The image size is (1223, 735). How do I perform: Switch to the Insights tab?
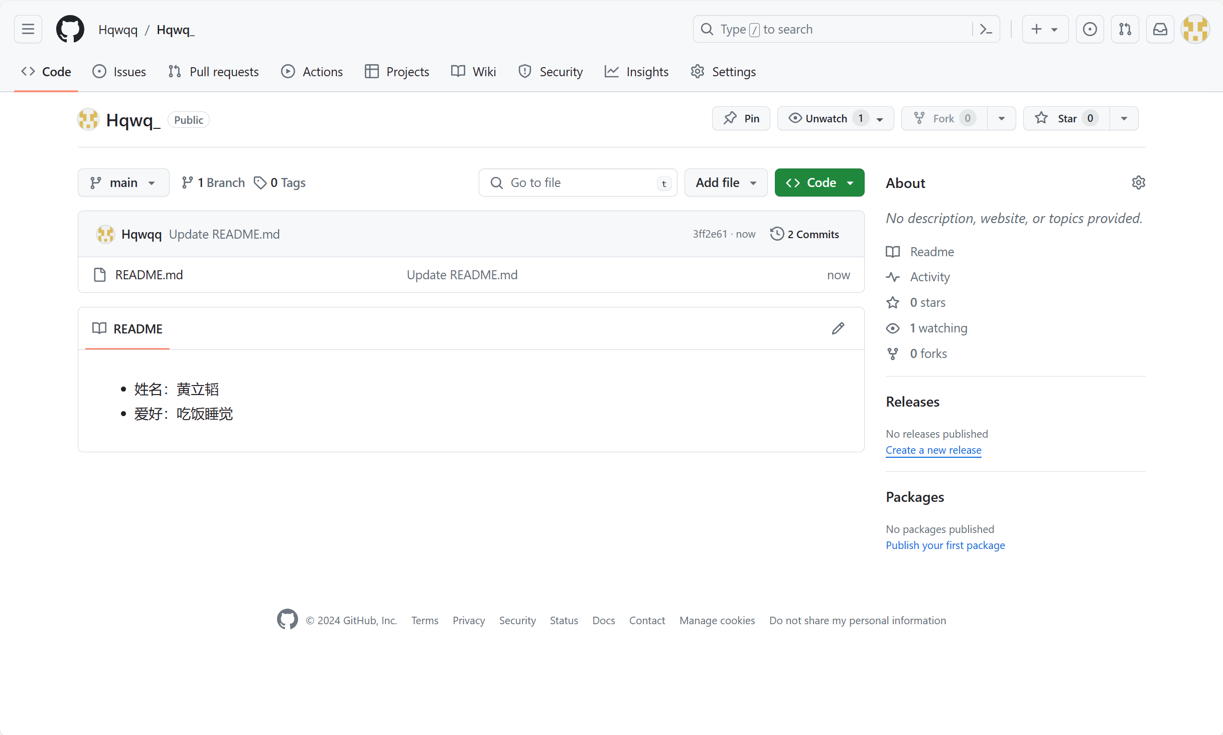pyautogui.click(x=637, y=72)
